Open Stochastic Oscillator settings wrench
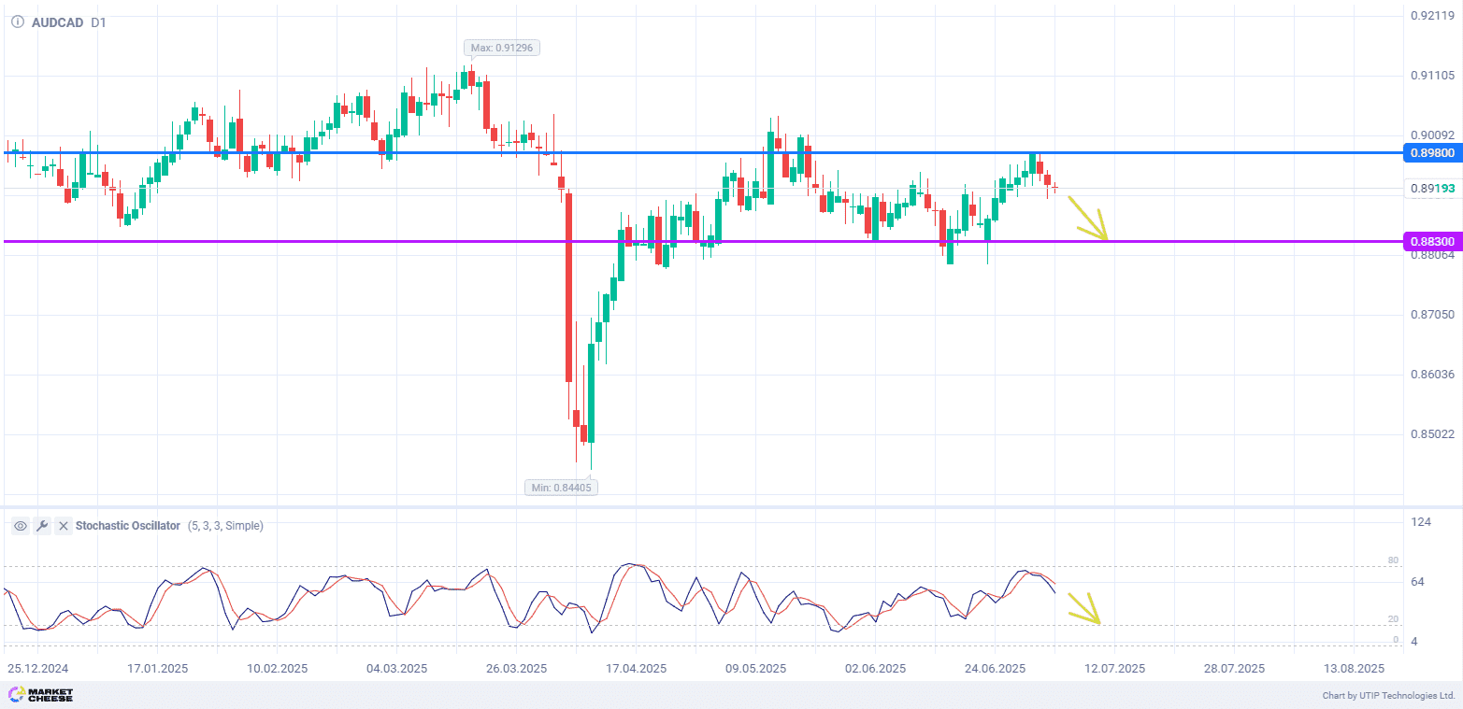 point(42,526)
